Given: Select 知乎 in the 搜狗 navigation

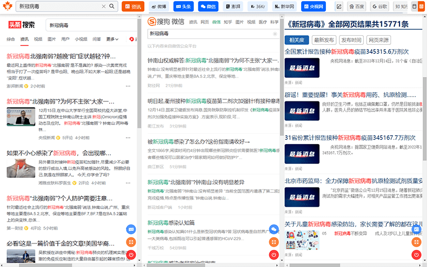Looking at the screenshot, I should (228, 22).
